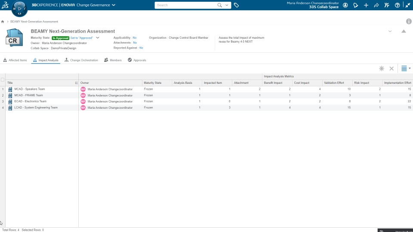Viewport: 413px width, 232px height.
Task: Open the information panel icon
Action: coord(409,21)
